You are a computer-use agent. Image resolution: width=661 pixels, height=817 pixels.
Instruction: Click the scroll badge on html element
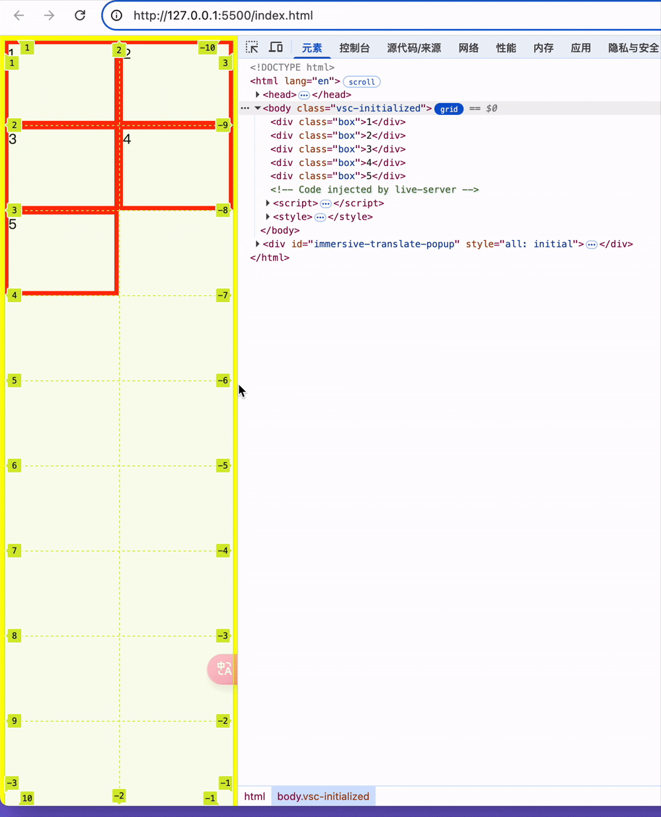362,82
